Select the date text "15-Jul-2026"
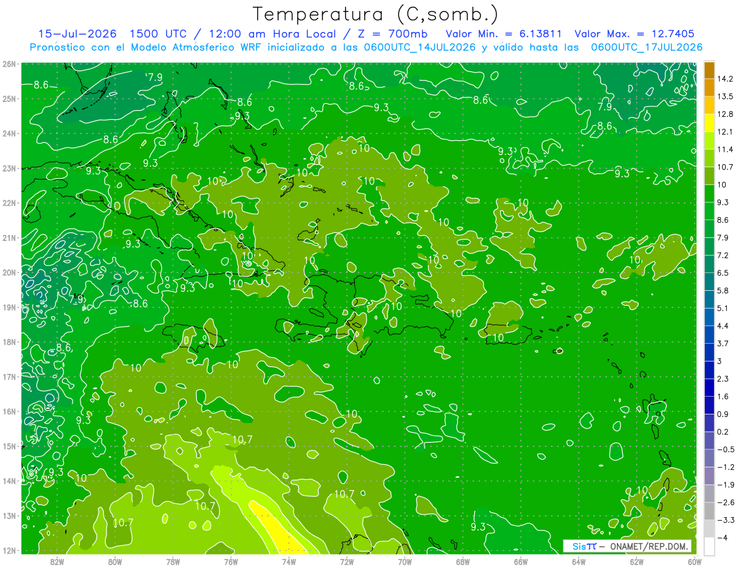The image size is (738, 570). click(77, 34)
